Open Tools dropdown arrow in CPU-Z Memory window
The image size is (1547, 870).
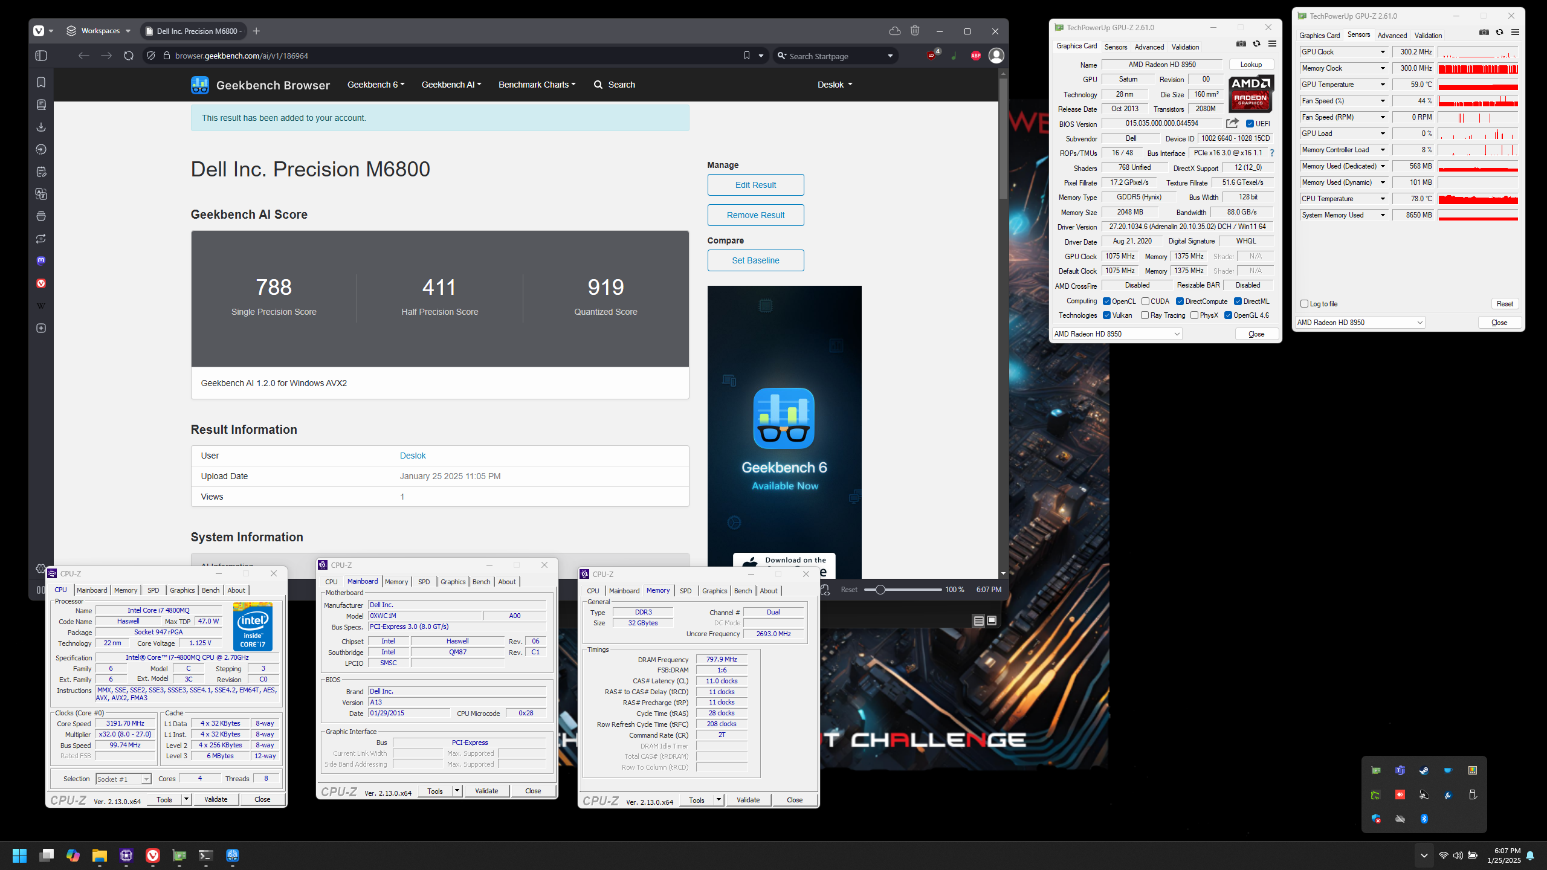719,800
